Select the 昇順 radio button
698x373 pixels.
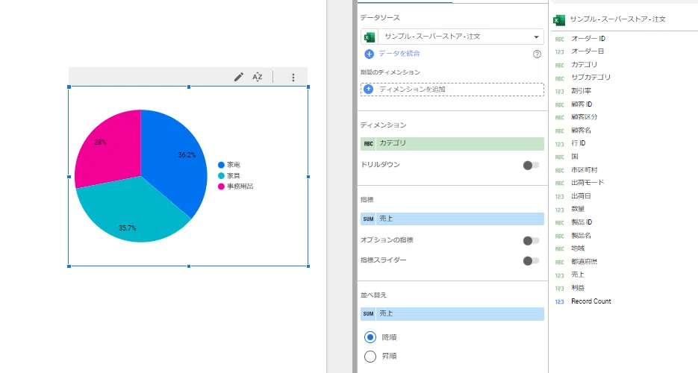pos(370,356)
